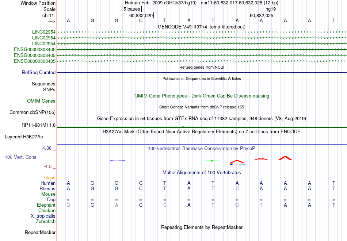Click the thin blue PhyloP bar under the G column
Image resolution: width=347 pixels, height=241 pixels.
(118, 160)
